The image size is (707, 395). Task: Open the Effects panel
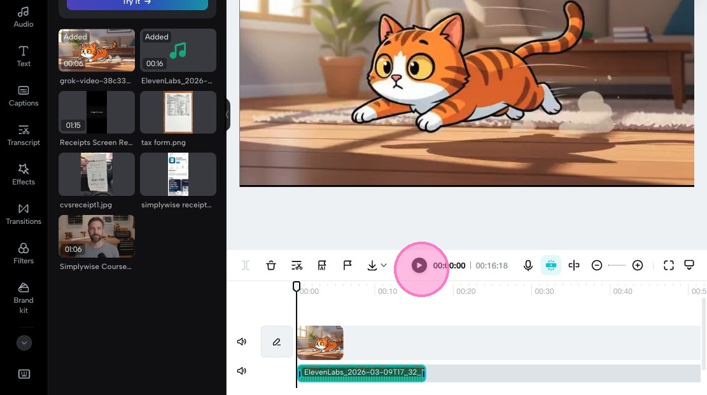24,175
